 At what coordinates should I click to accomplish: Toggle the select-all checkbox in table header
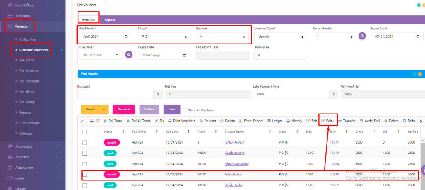tap(85, 132)
